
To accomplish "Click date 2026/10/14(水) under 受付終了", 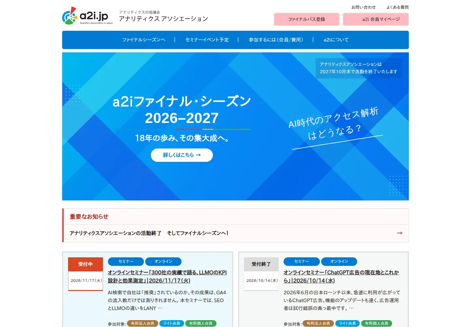I will (x=262, y=281).
